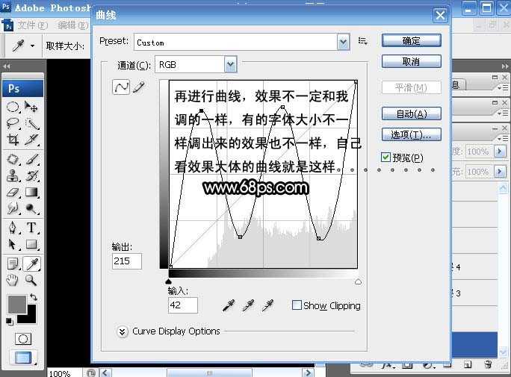
Task: Click 确定 to apply the curve
Action: [412, 41]
